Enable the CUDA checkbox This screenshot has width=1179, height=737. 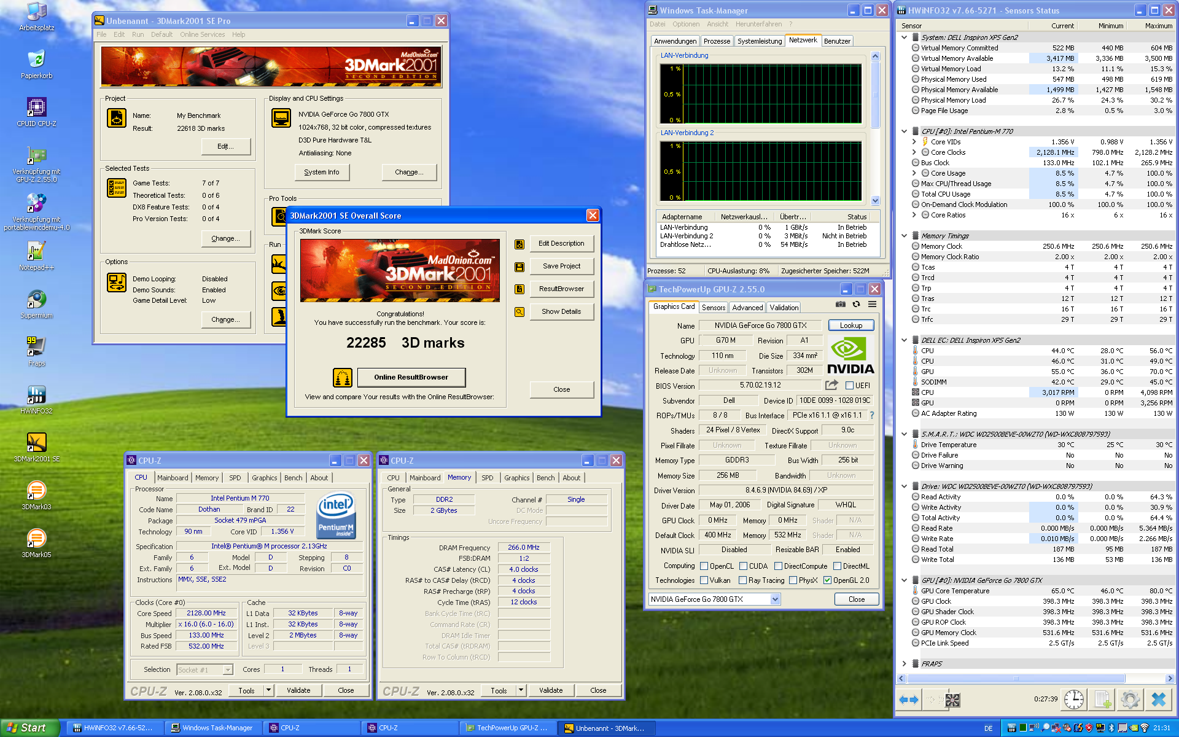[x=743, y=566]
